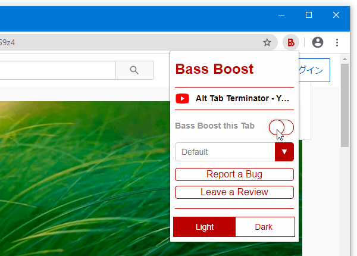357x256 pixels.
Task: Open the Chrome profile avatar menu
Action: click(318, 42)
